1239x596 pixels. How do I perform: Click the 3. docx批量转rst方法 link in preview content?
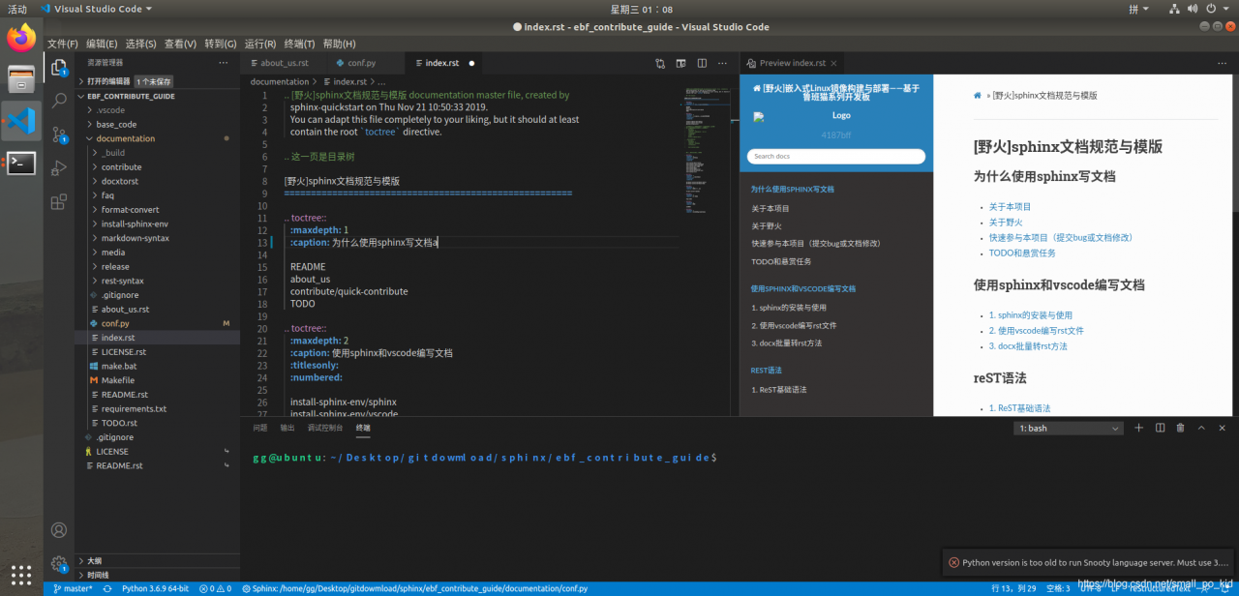click(1028, 345)
